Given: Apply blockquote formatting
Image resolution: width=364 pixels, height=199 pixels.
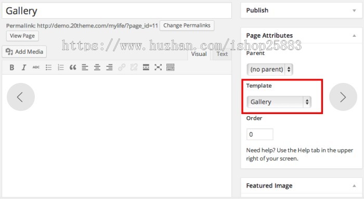Looking at the screenshot, I should [73, 67].
